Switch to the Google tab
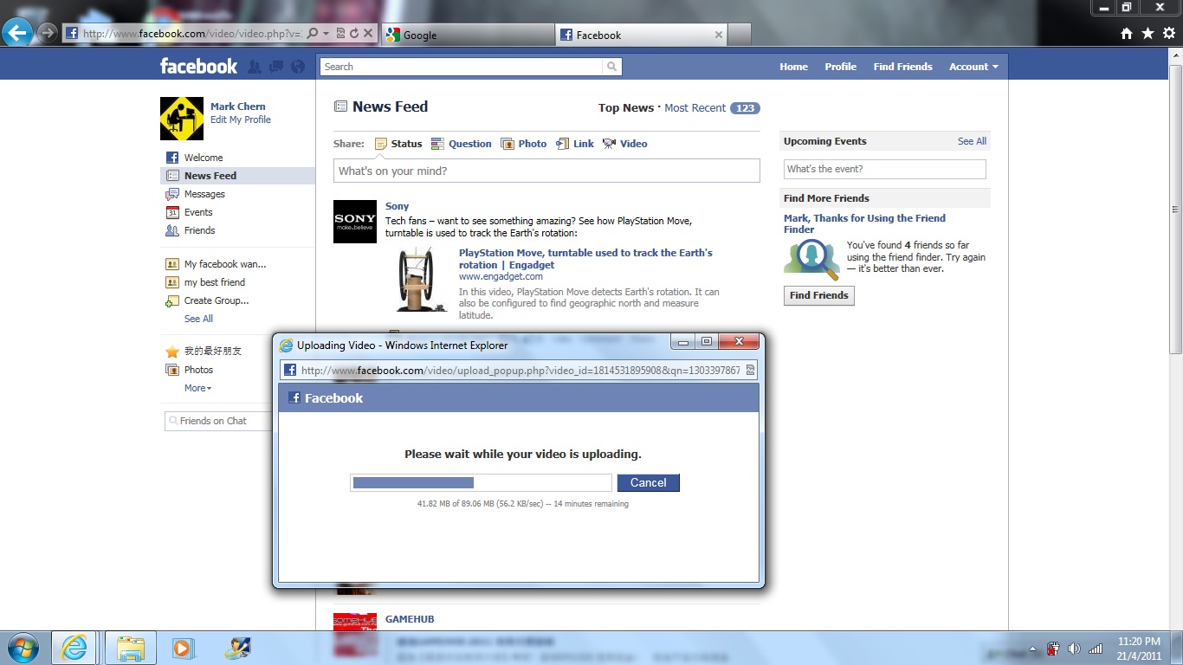Screen dimensions: 1183x665 (467, 35)
